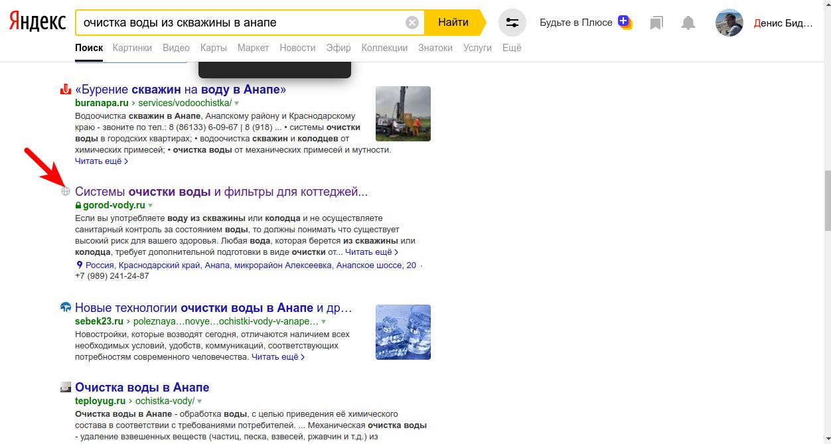Expand the teployug.ru result options arrow

(x=199, y=402)
